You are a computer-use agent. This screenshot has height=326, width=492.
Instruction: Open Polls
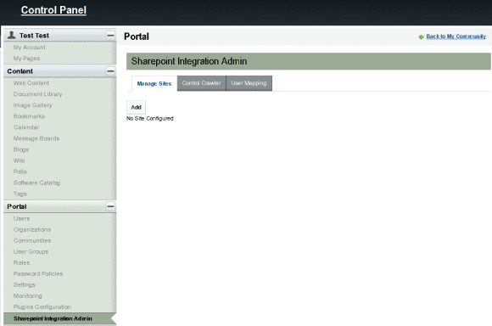pyautogui.click(x=20, y=171)
